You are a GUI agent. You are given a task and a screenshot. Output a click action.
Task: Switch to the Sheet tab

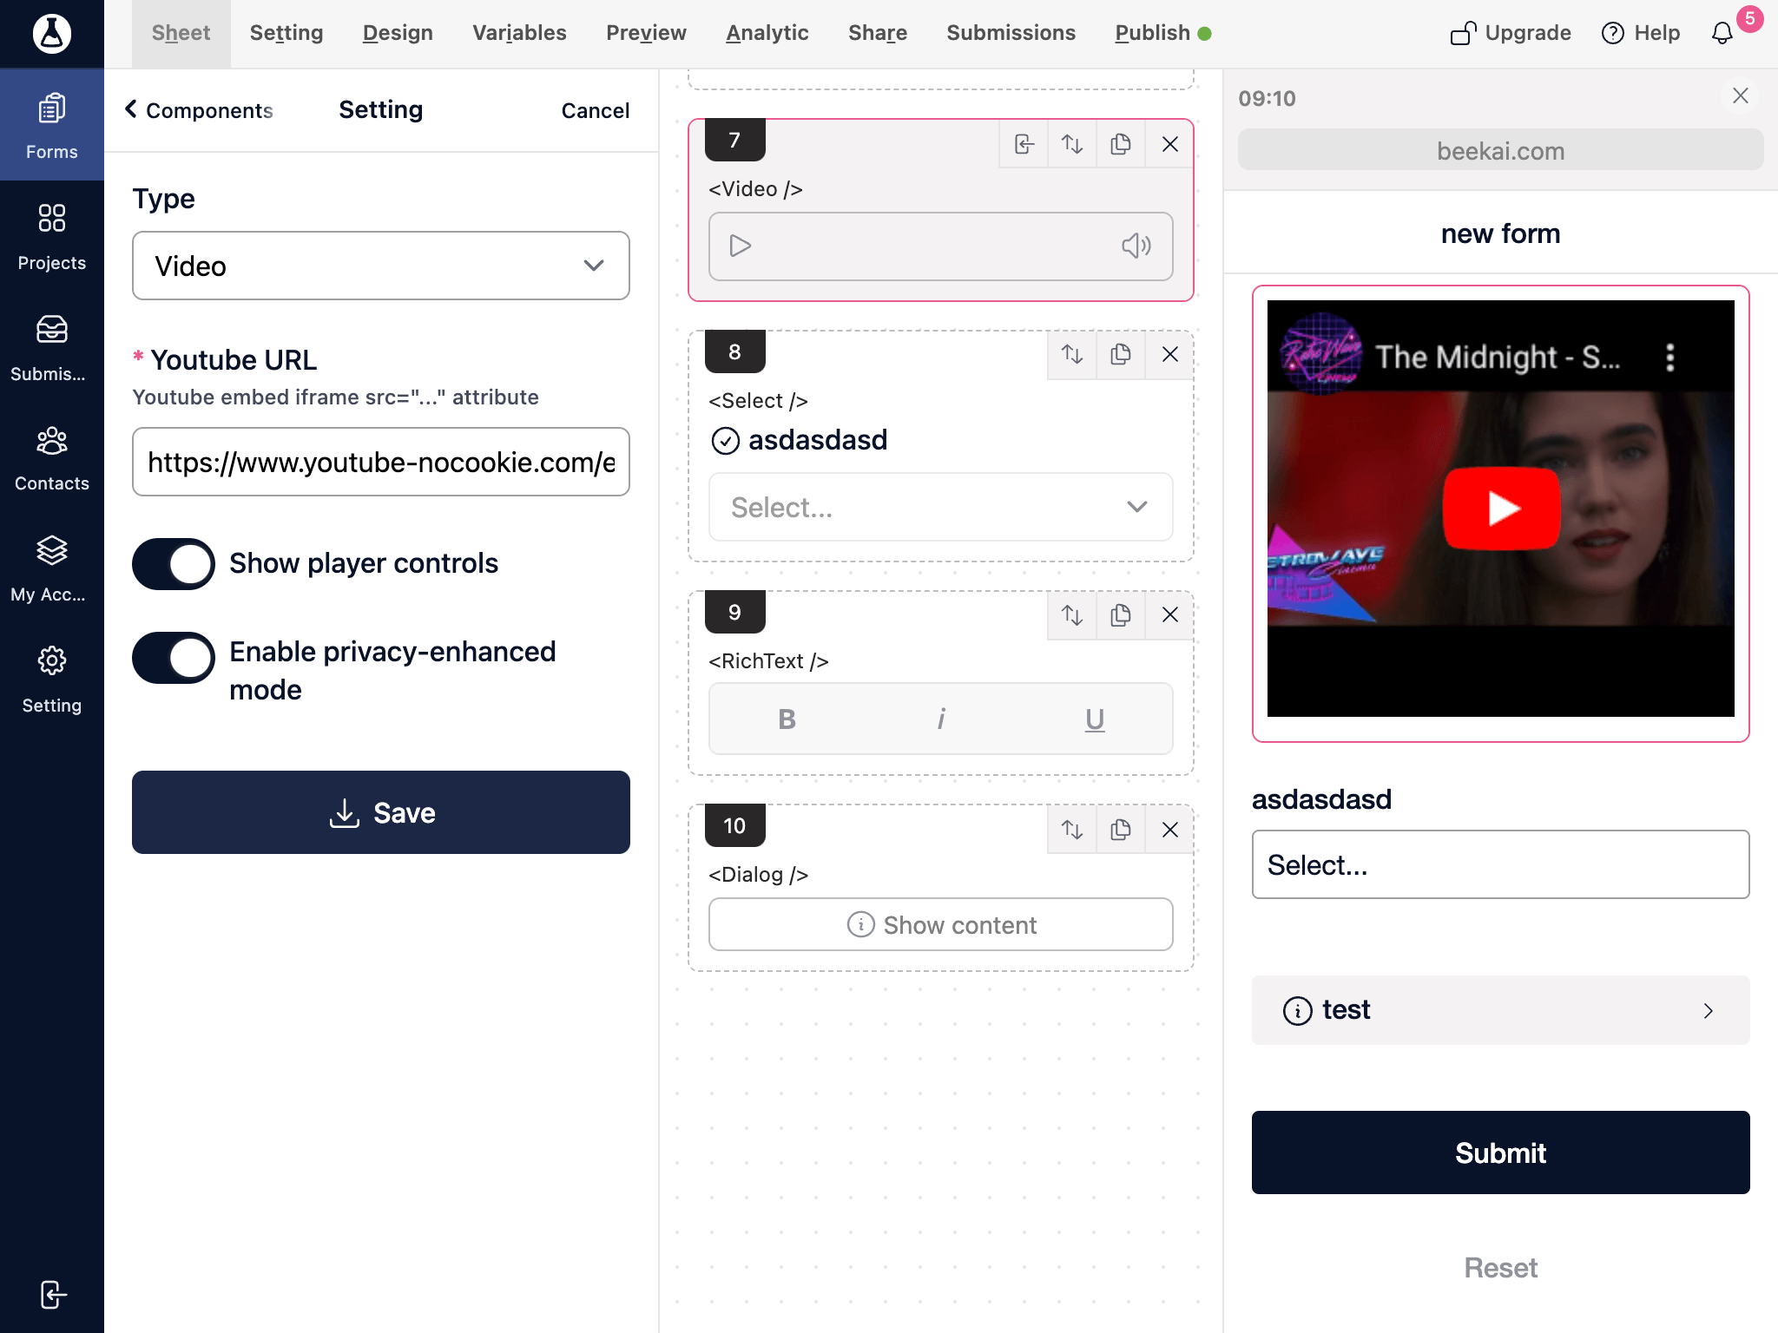point(181,33)
